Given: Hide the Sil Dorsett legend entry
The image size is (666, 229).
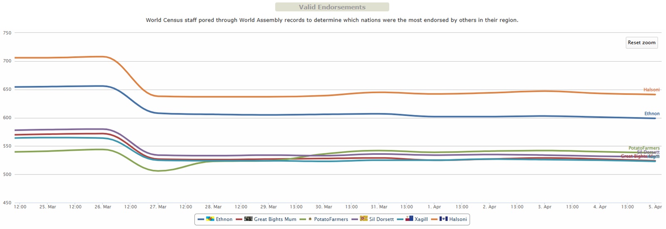Looking at the screenshot, I should point(381,219).
